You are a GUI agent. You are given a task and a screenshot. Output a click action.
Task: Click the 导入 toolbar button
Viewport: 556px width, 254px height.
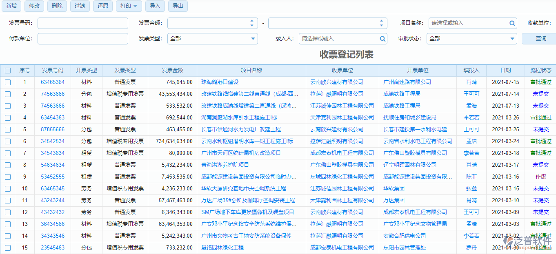click(x=155, y=6)
